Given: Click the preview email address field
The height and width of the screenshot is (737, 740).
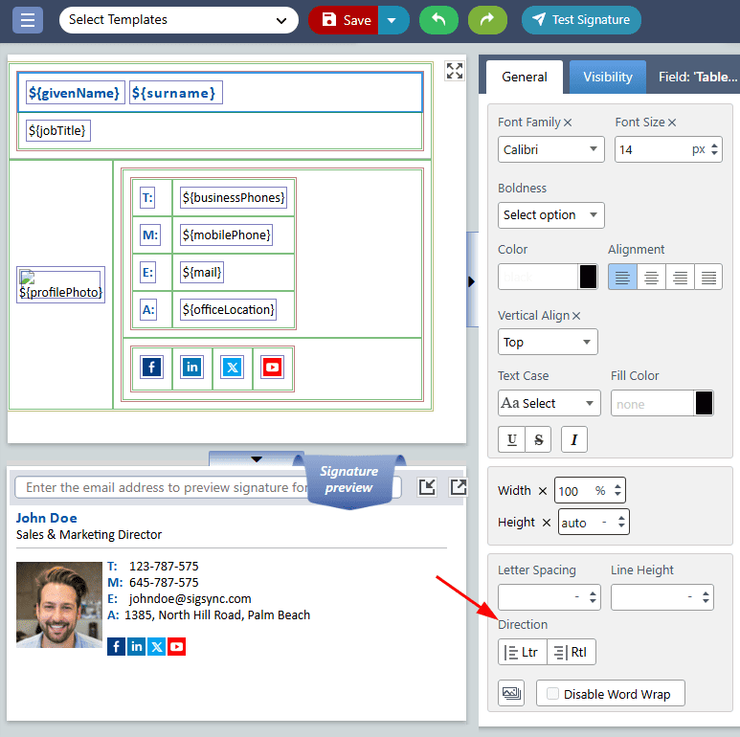Looking at the screenshot, I should pyautogui.click(x=163, y=487).
